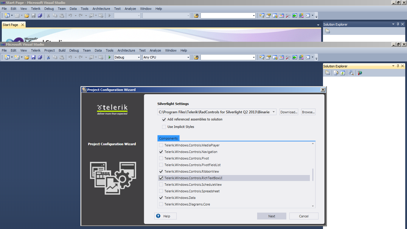Open File menu in Start Page window
Viewport: 407px width, 229px height.
tap(4, 9)
